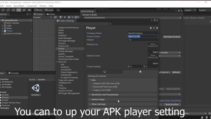Open Layout dropdown
211x119 pixels.
(x=204, y=10)
